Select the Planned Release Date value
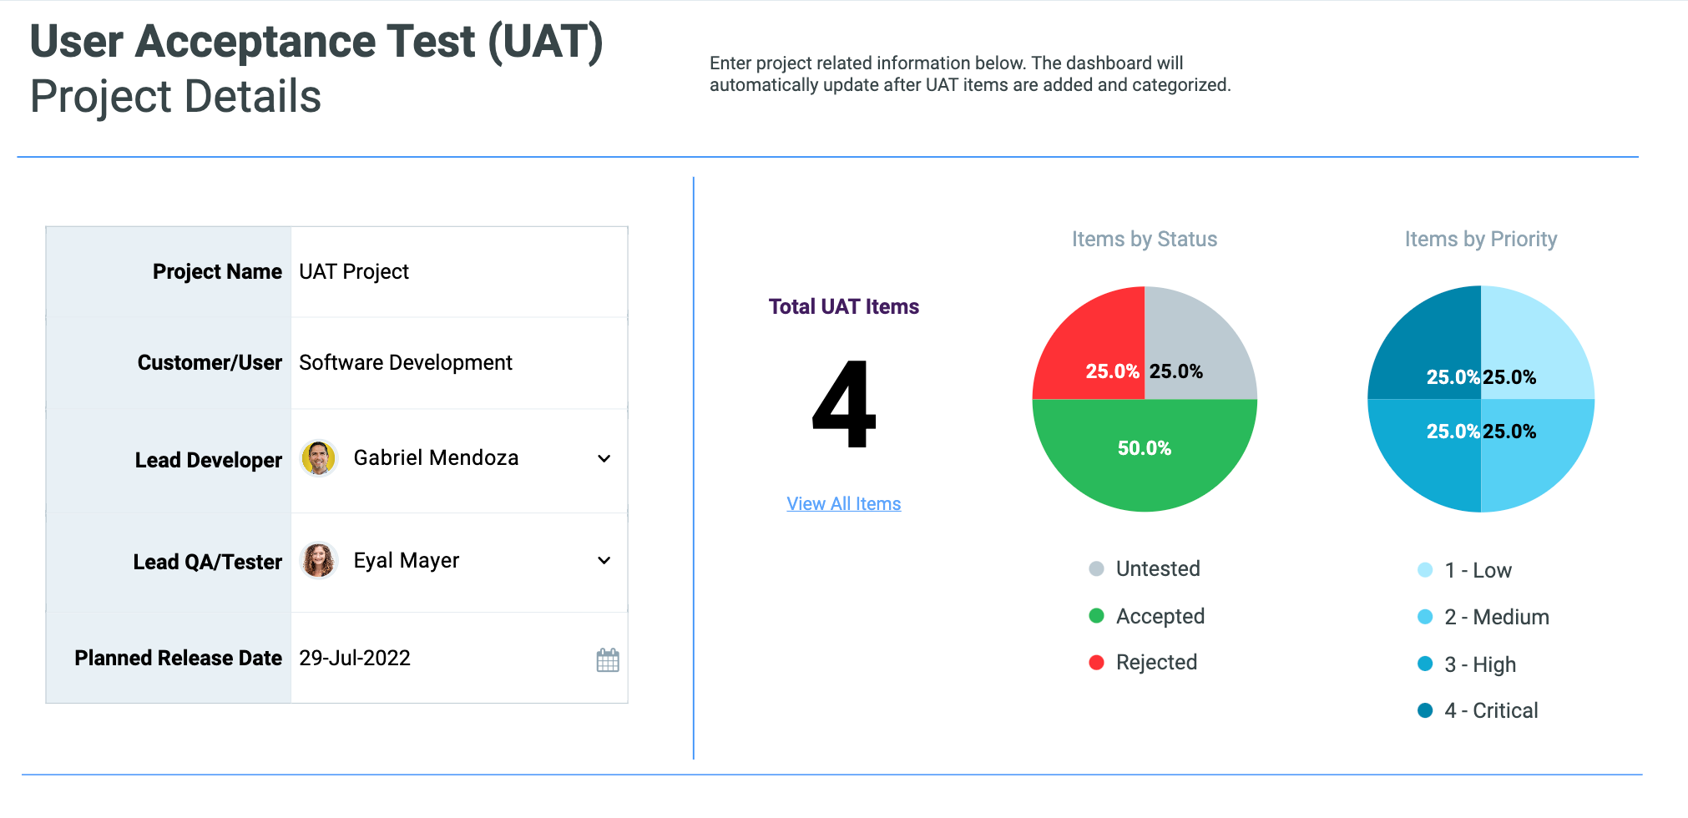The height and width of the screenshot is (818, 1688). click(356, 659)
